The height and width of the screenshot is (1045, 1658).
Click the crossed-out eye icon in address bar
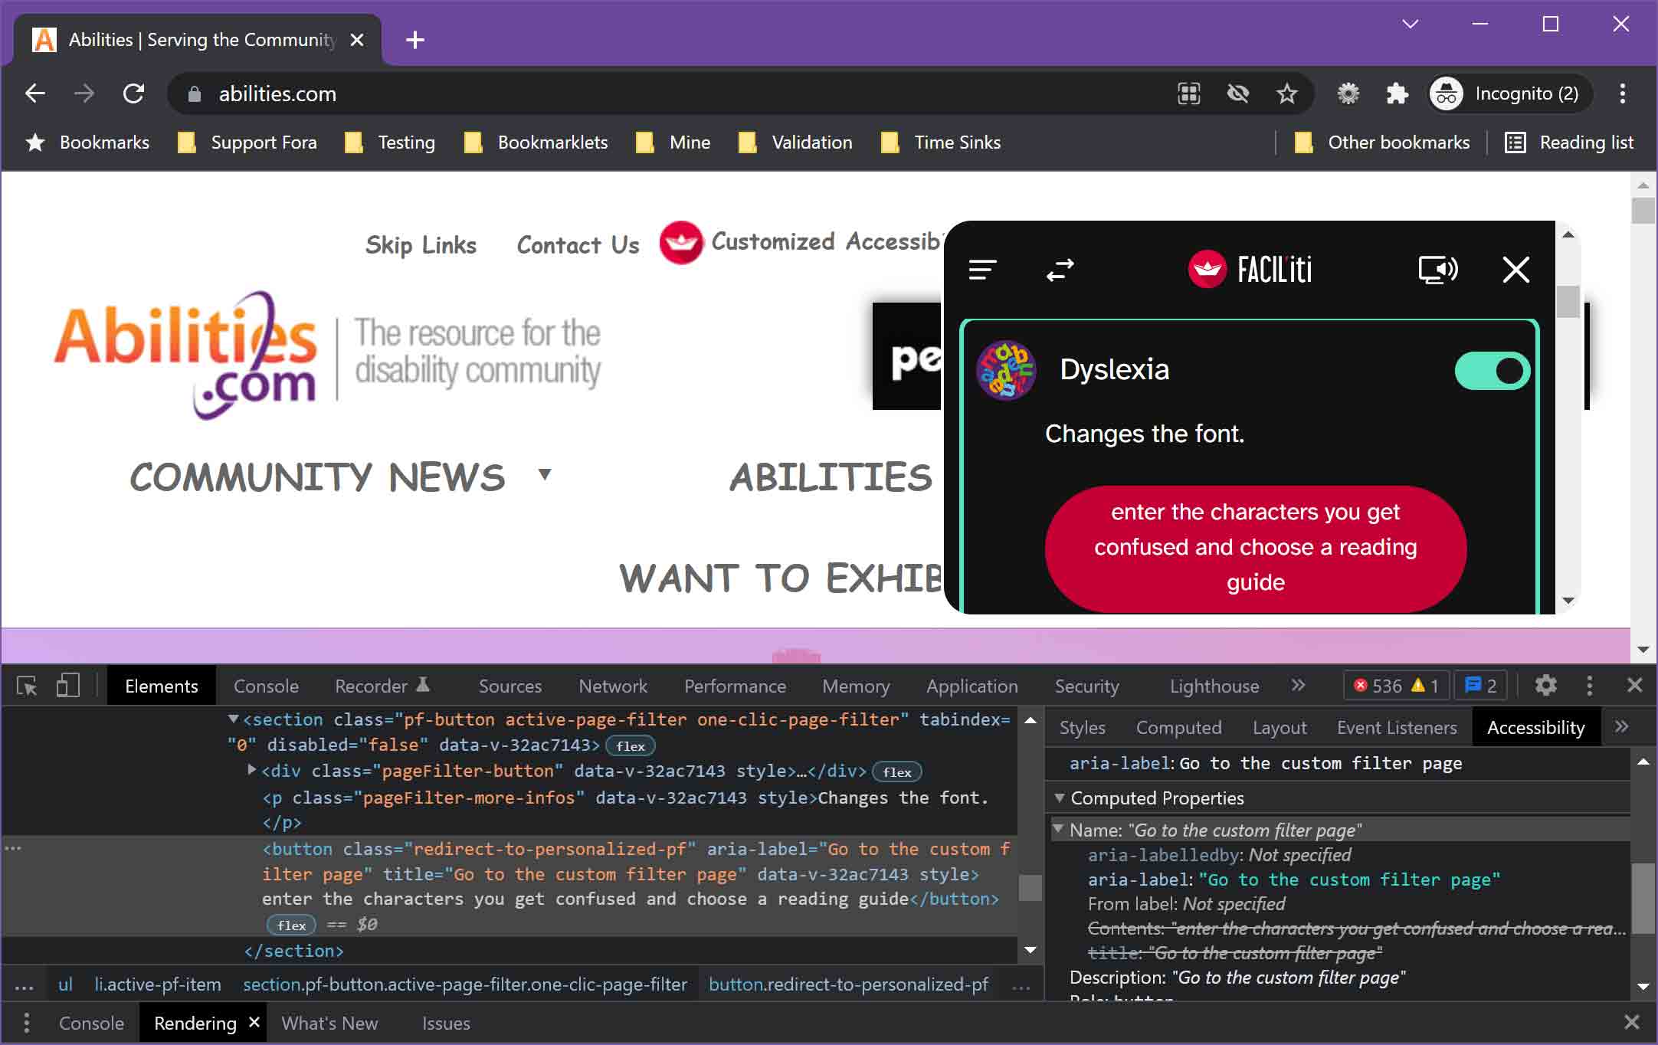point(1238,93)
